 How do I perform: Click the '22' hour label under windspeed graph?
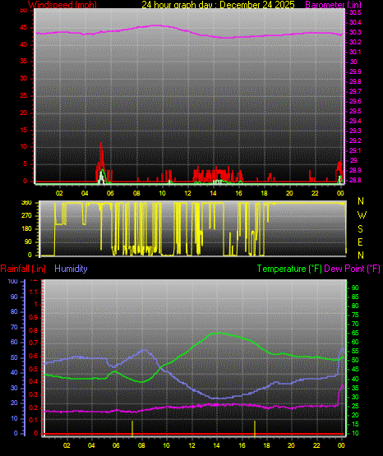(315, 193)
